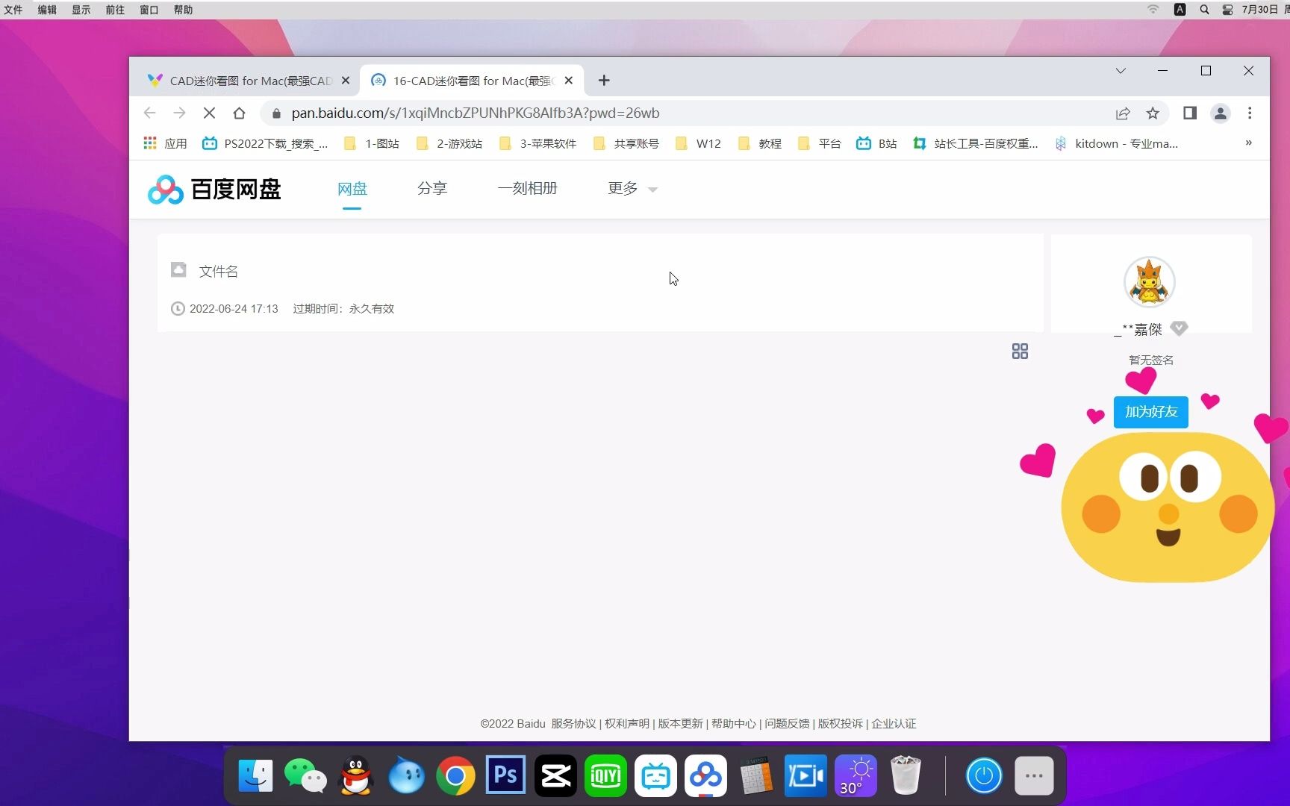Switch to the 分享 tab
1290x806 pixels.
coord(432,188)
